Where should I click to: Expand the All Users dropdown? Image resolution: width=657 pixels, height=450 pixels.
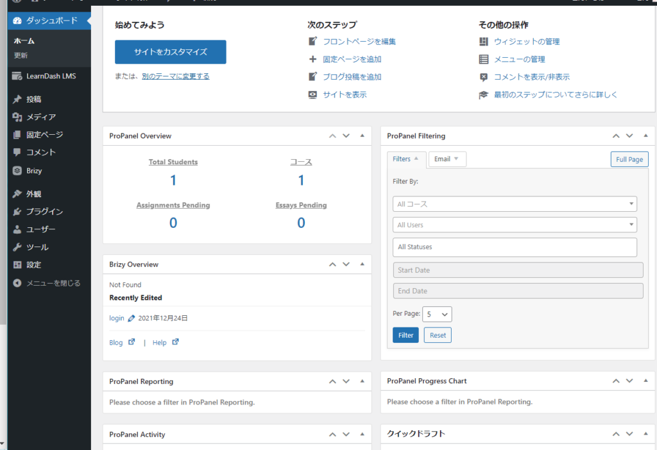tap(515, 225)
